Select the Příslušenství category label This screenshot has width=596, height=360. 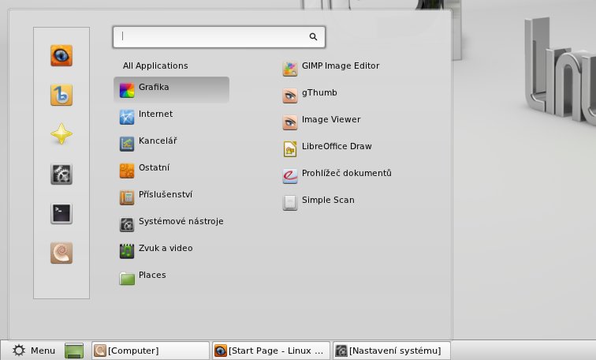pyautogui.click(x=166, y=194)
